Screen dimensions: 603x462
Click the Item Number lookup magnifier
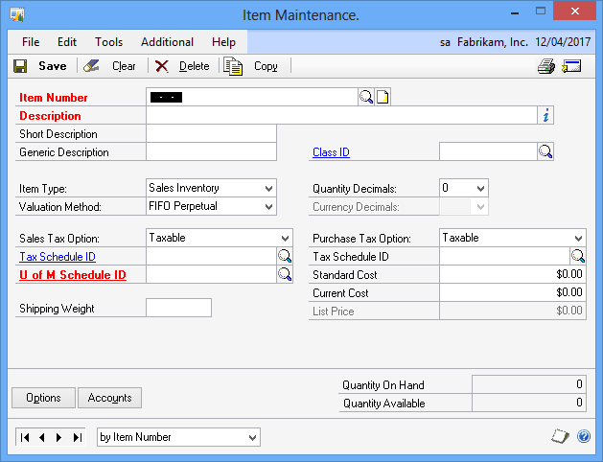(x=365, y=97)
